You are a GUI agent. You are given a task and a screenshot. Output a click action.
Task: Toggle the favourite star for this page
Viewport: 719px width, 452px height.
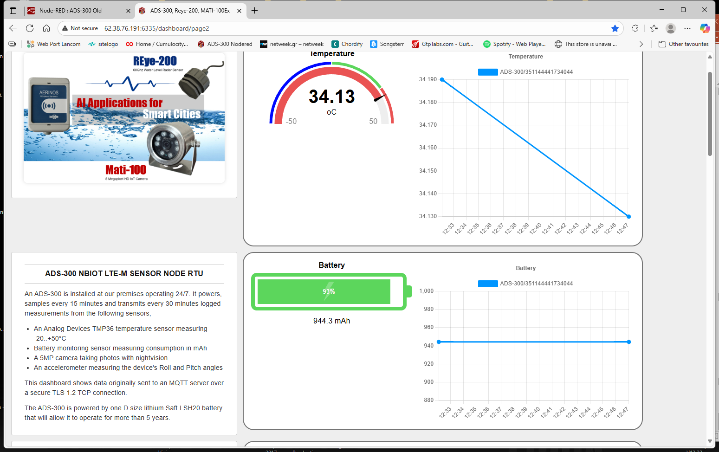615,28
